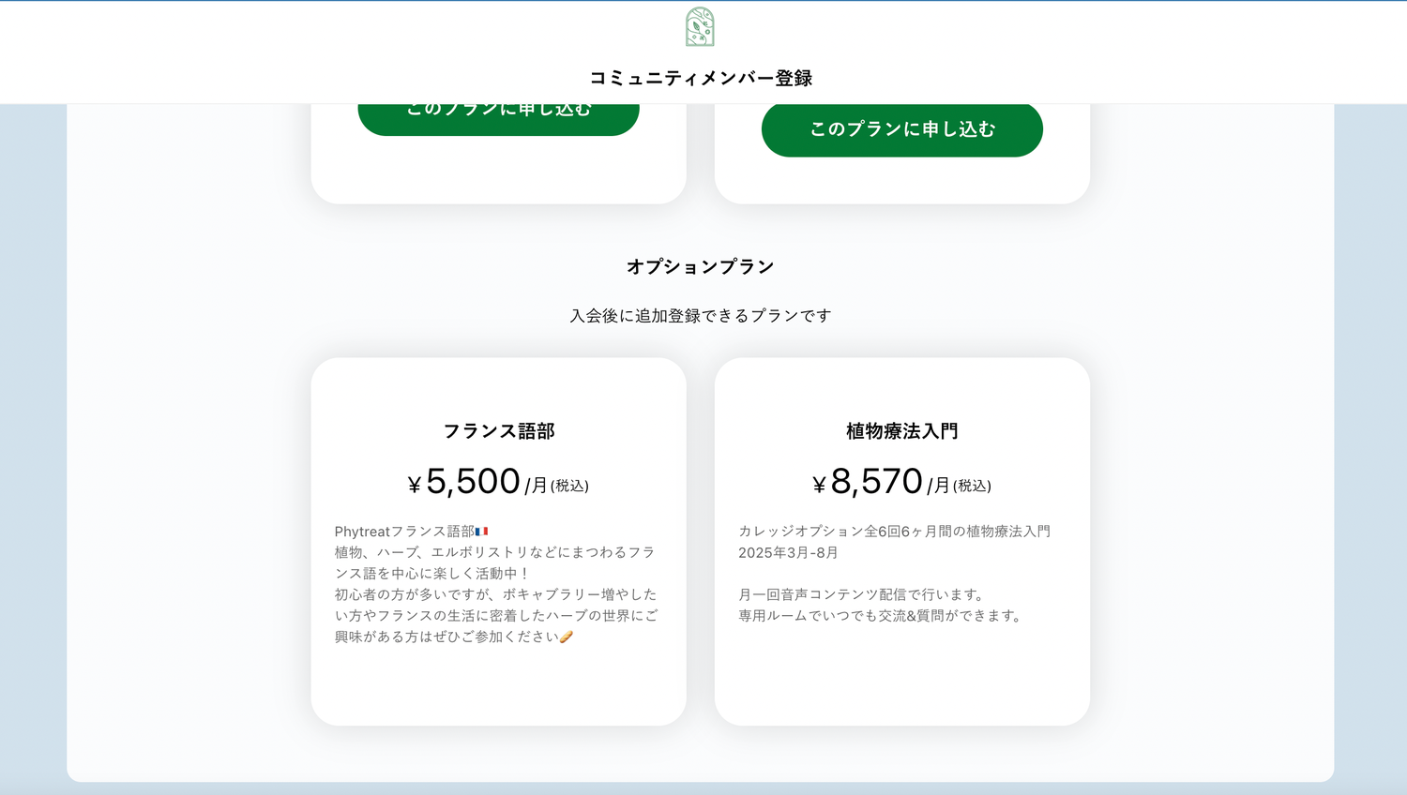Click the 専用ルームでいつでも交流&質問 line
Screen dimensions: 1407x795
882,616
